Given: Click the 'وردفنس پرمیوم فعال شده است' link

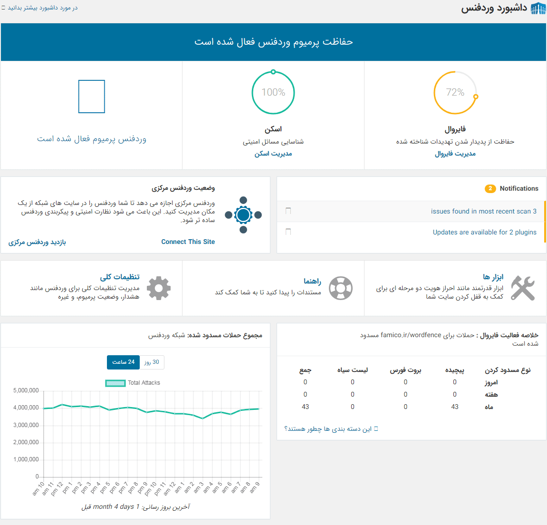Looking at the screenshot, I should click(x=92, y=139).
